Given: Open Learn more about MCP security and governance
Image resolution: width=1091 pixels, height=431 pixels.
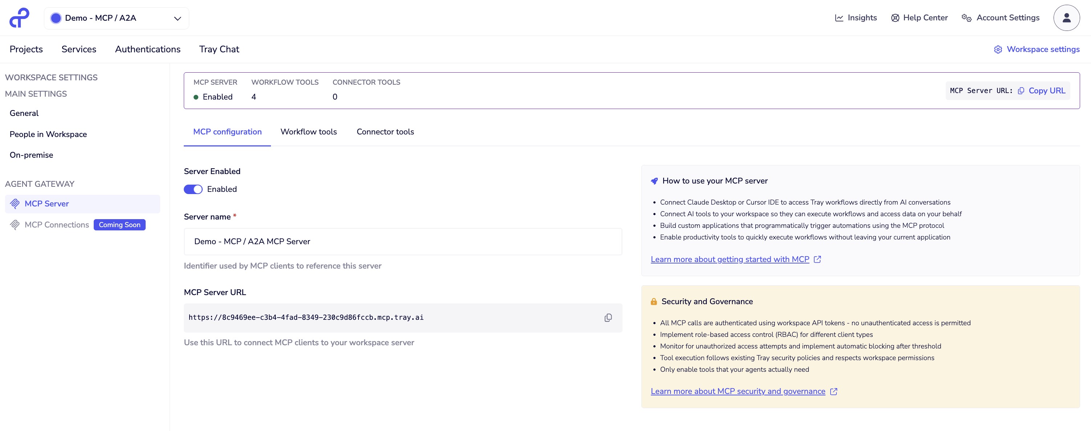Looking at the screenshot, I should (738, 391).
